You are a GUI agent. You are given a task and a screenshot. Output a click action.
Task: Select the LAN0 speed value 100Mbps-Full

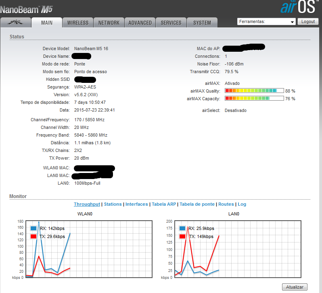coord(87,183)
